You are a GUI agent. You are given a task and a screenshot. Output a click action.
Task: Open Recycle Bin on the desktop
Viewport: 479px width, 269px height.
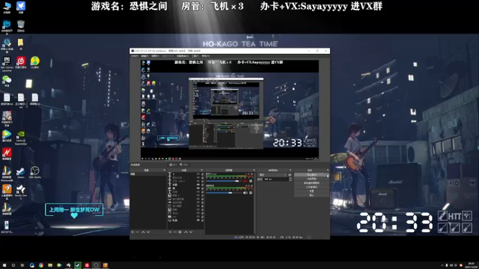click(21, 25)
